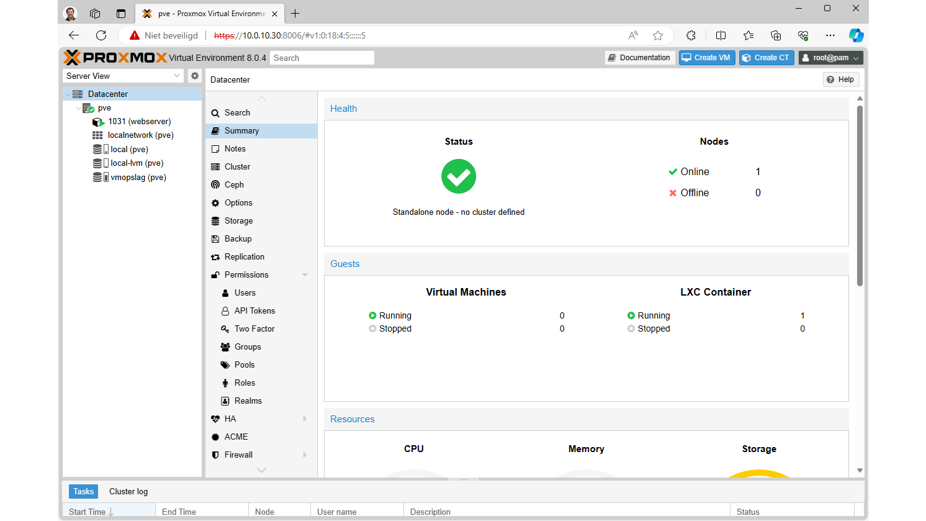926x521 pixels.
Task: Open the Pools menu item
Action: tap(261, 365)
